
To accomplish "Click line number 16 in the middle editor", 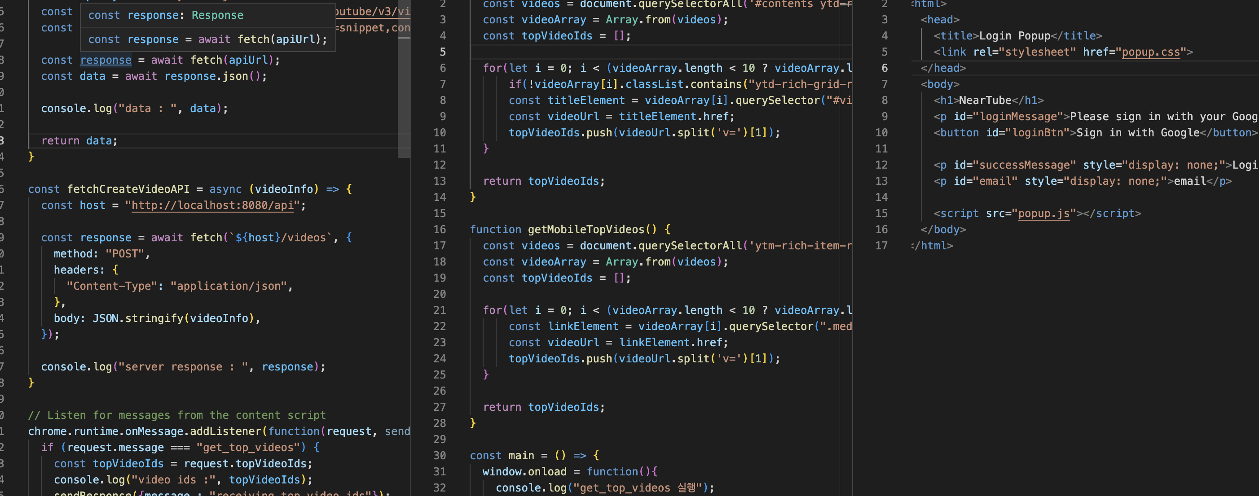I will (440, 230).
